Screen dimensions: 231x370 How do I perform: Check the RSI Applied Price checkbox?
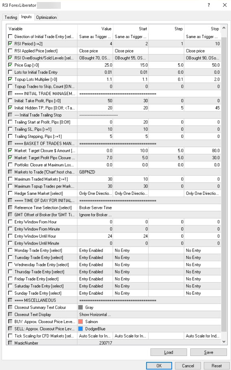coord(10,51)
